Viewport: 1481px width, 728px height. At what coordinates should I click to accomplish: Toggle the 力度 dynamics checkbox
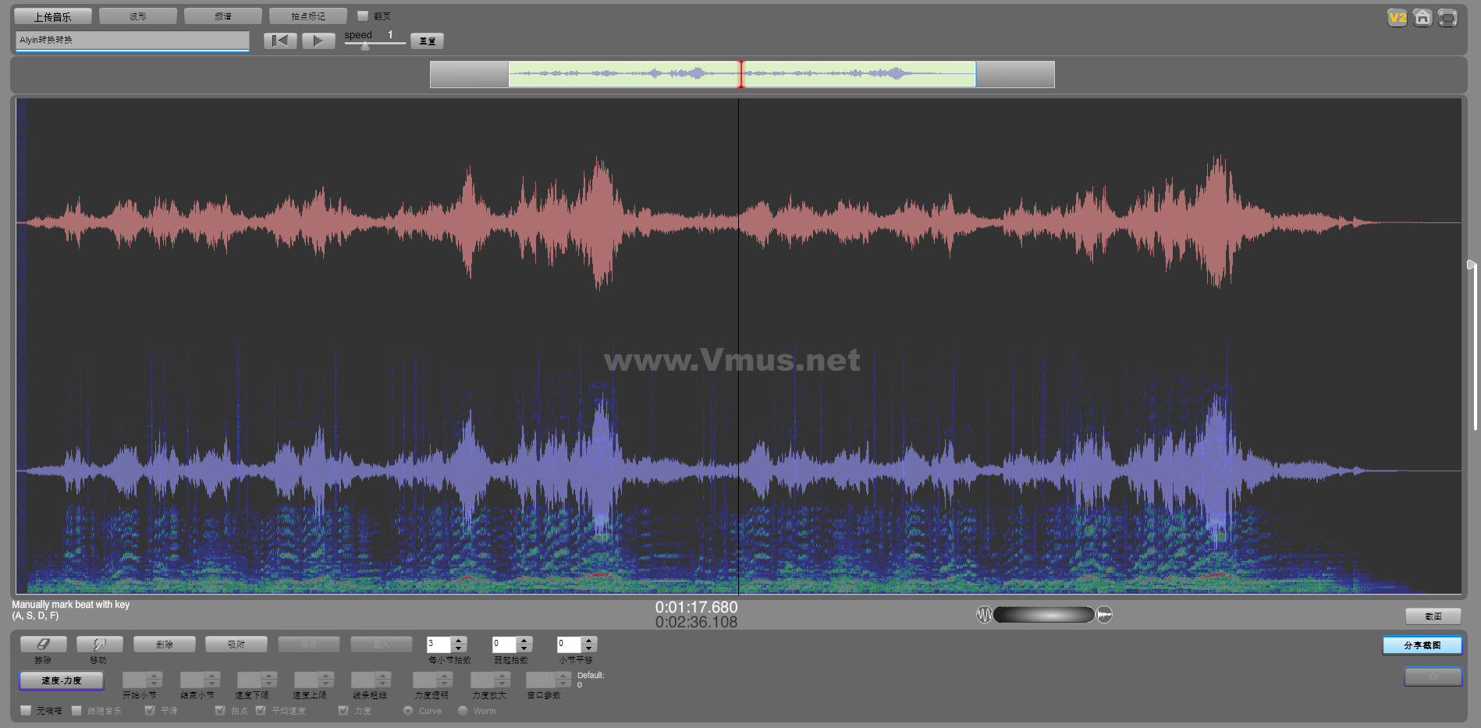point(343,710)
